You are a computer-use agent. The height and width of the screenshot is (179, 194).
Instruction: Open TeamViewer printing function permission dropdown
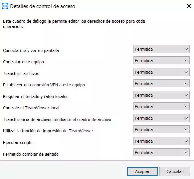click(161, 129)
